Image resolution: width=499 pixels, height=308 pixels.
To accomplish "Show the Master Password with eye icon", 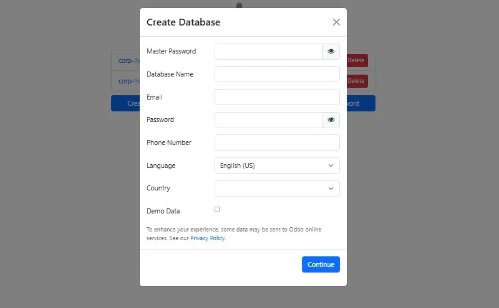I will point(331,52).
